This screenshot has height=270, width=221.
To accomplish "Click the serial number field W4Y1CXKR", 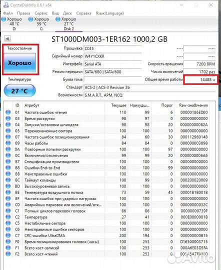I will (112, 56).
